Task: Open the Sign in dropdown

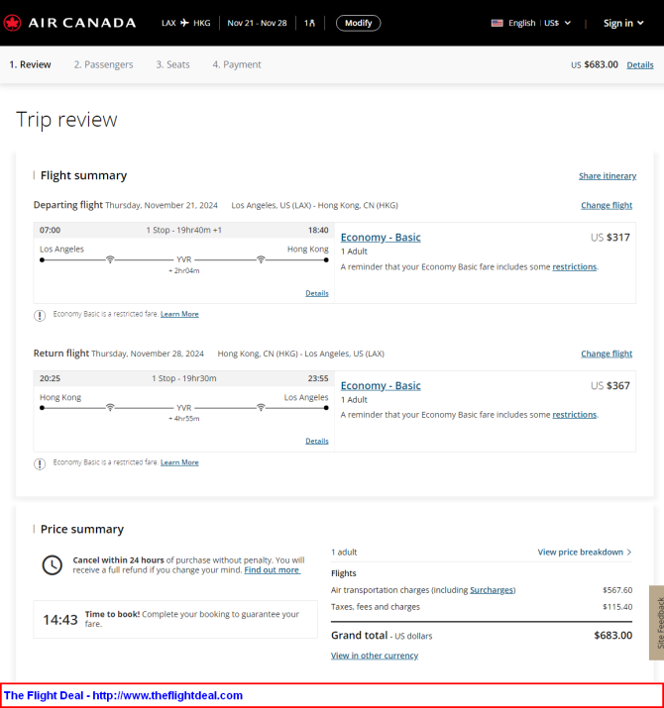Action: coord(623,23)
